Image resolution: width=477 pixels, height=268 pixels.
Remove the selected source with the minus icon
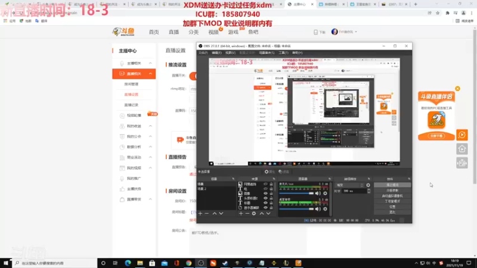(247, 214)
